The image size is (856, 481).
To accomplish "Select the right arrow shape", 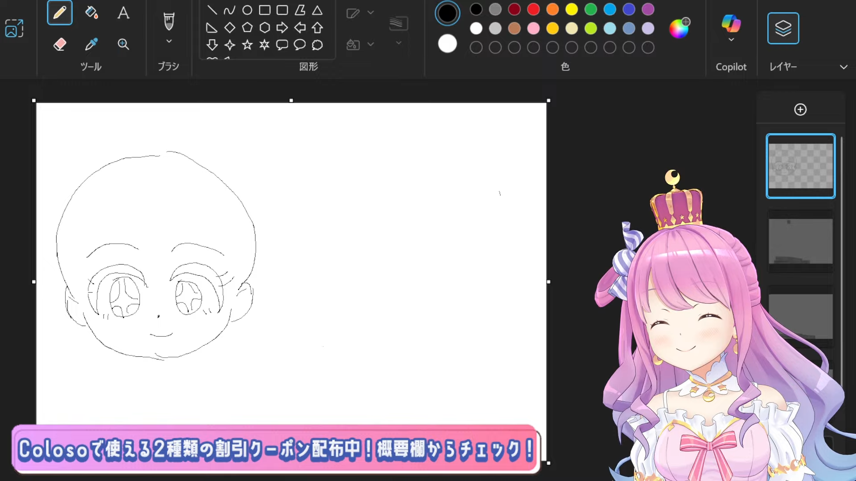I will click(282, 28).
